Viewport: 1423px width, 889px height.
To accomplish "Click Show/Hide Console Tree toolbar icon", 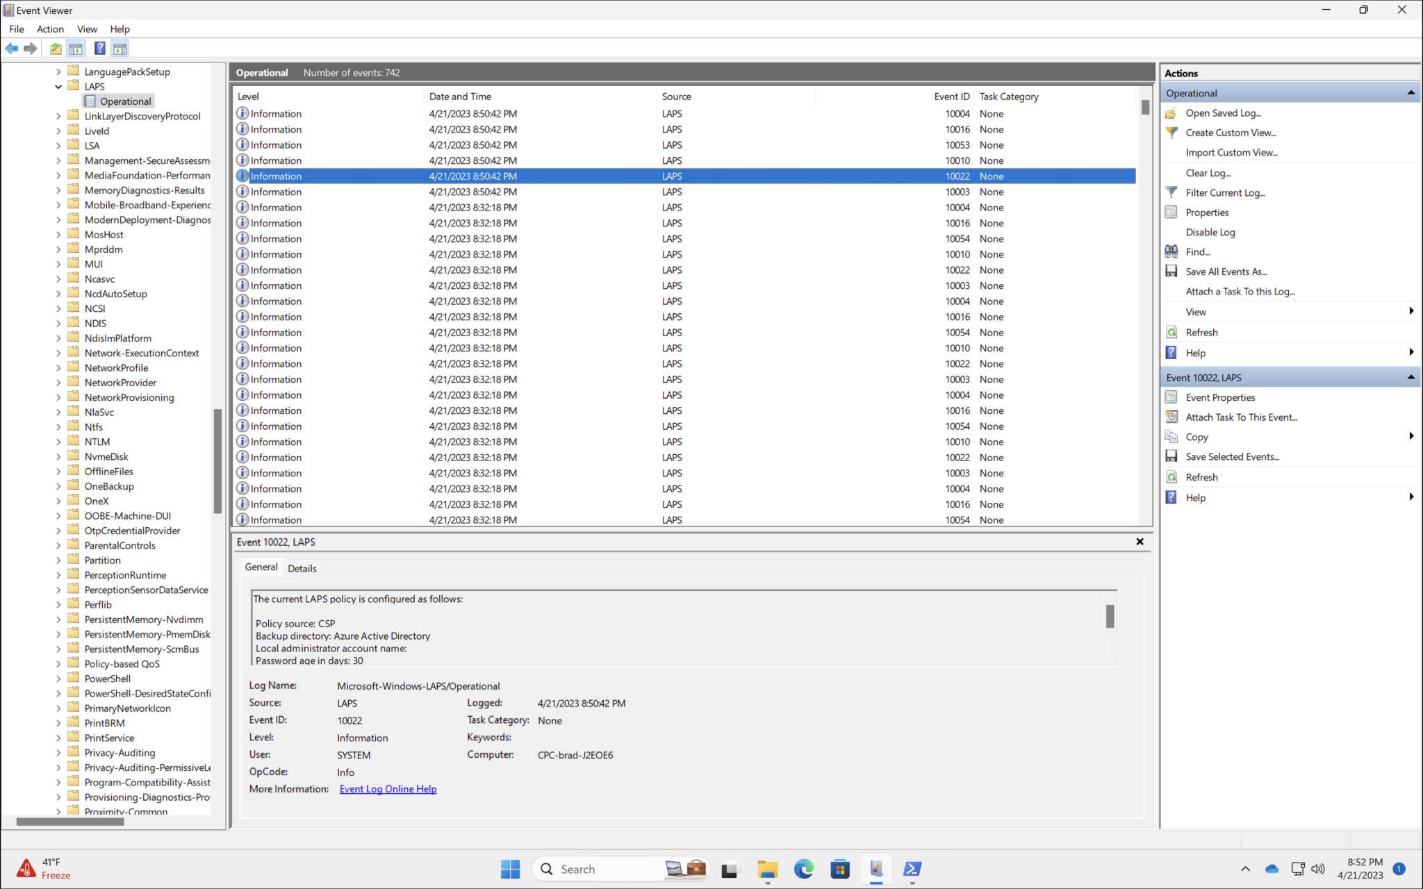I will click(76, 49).
